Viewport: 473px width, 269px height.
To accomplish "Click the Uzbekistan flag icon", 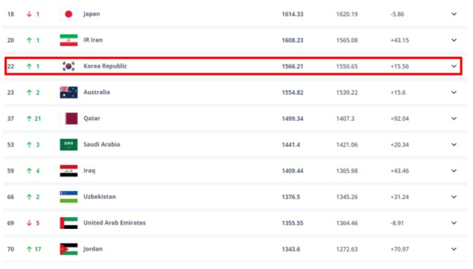I will click(69, 197).
